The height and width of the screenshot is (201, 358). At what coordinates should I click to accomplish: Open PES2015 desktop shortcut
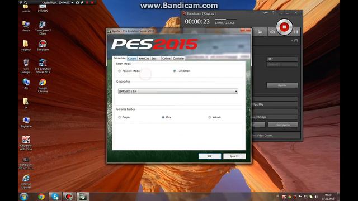pyautogui.click(x=43, y=8)
